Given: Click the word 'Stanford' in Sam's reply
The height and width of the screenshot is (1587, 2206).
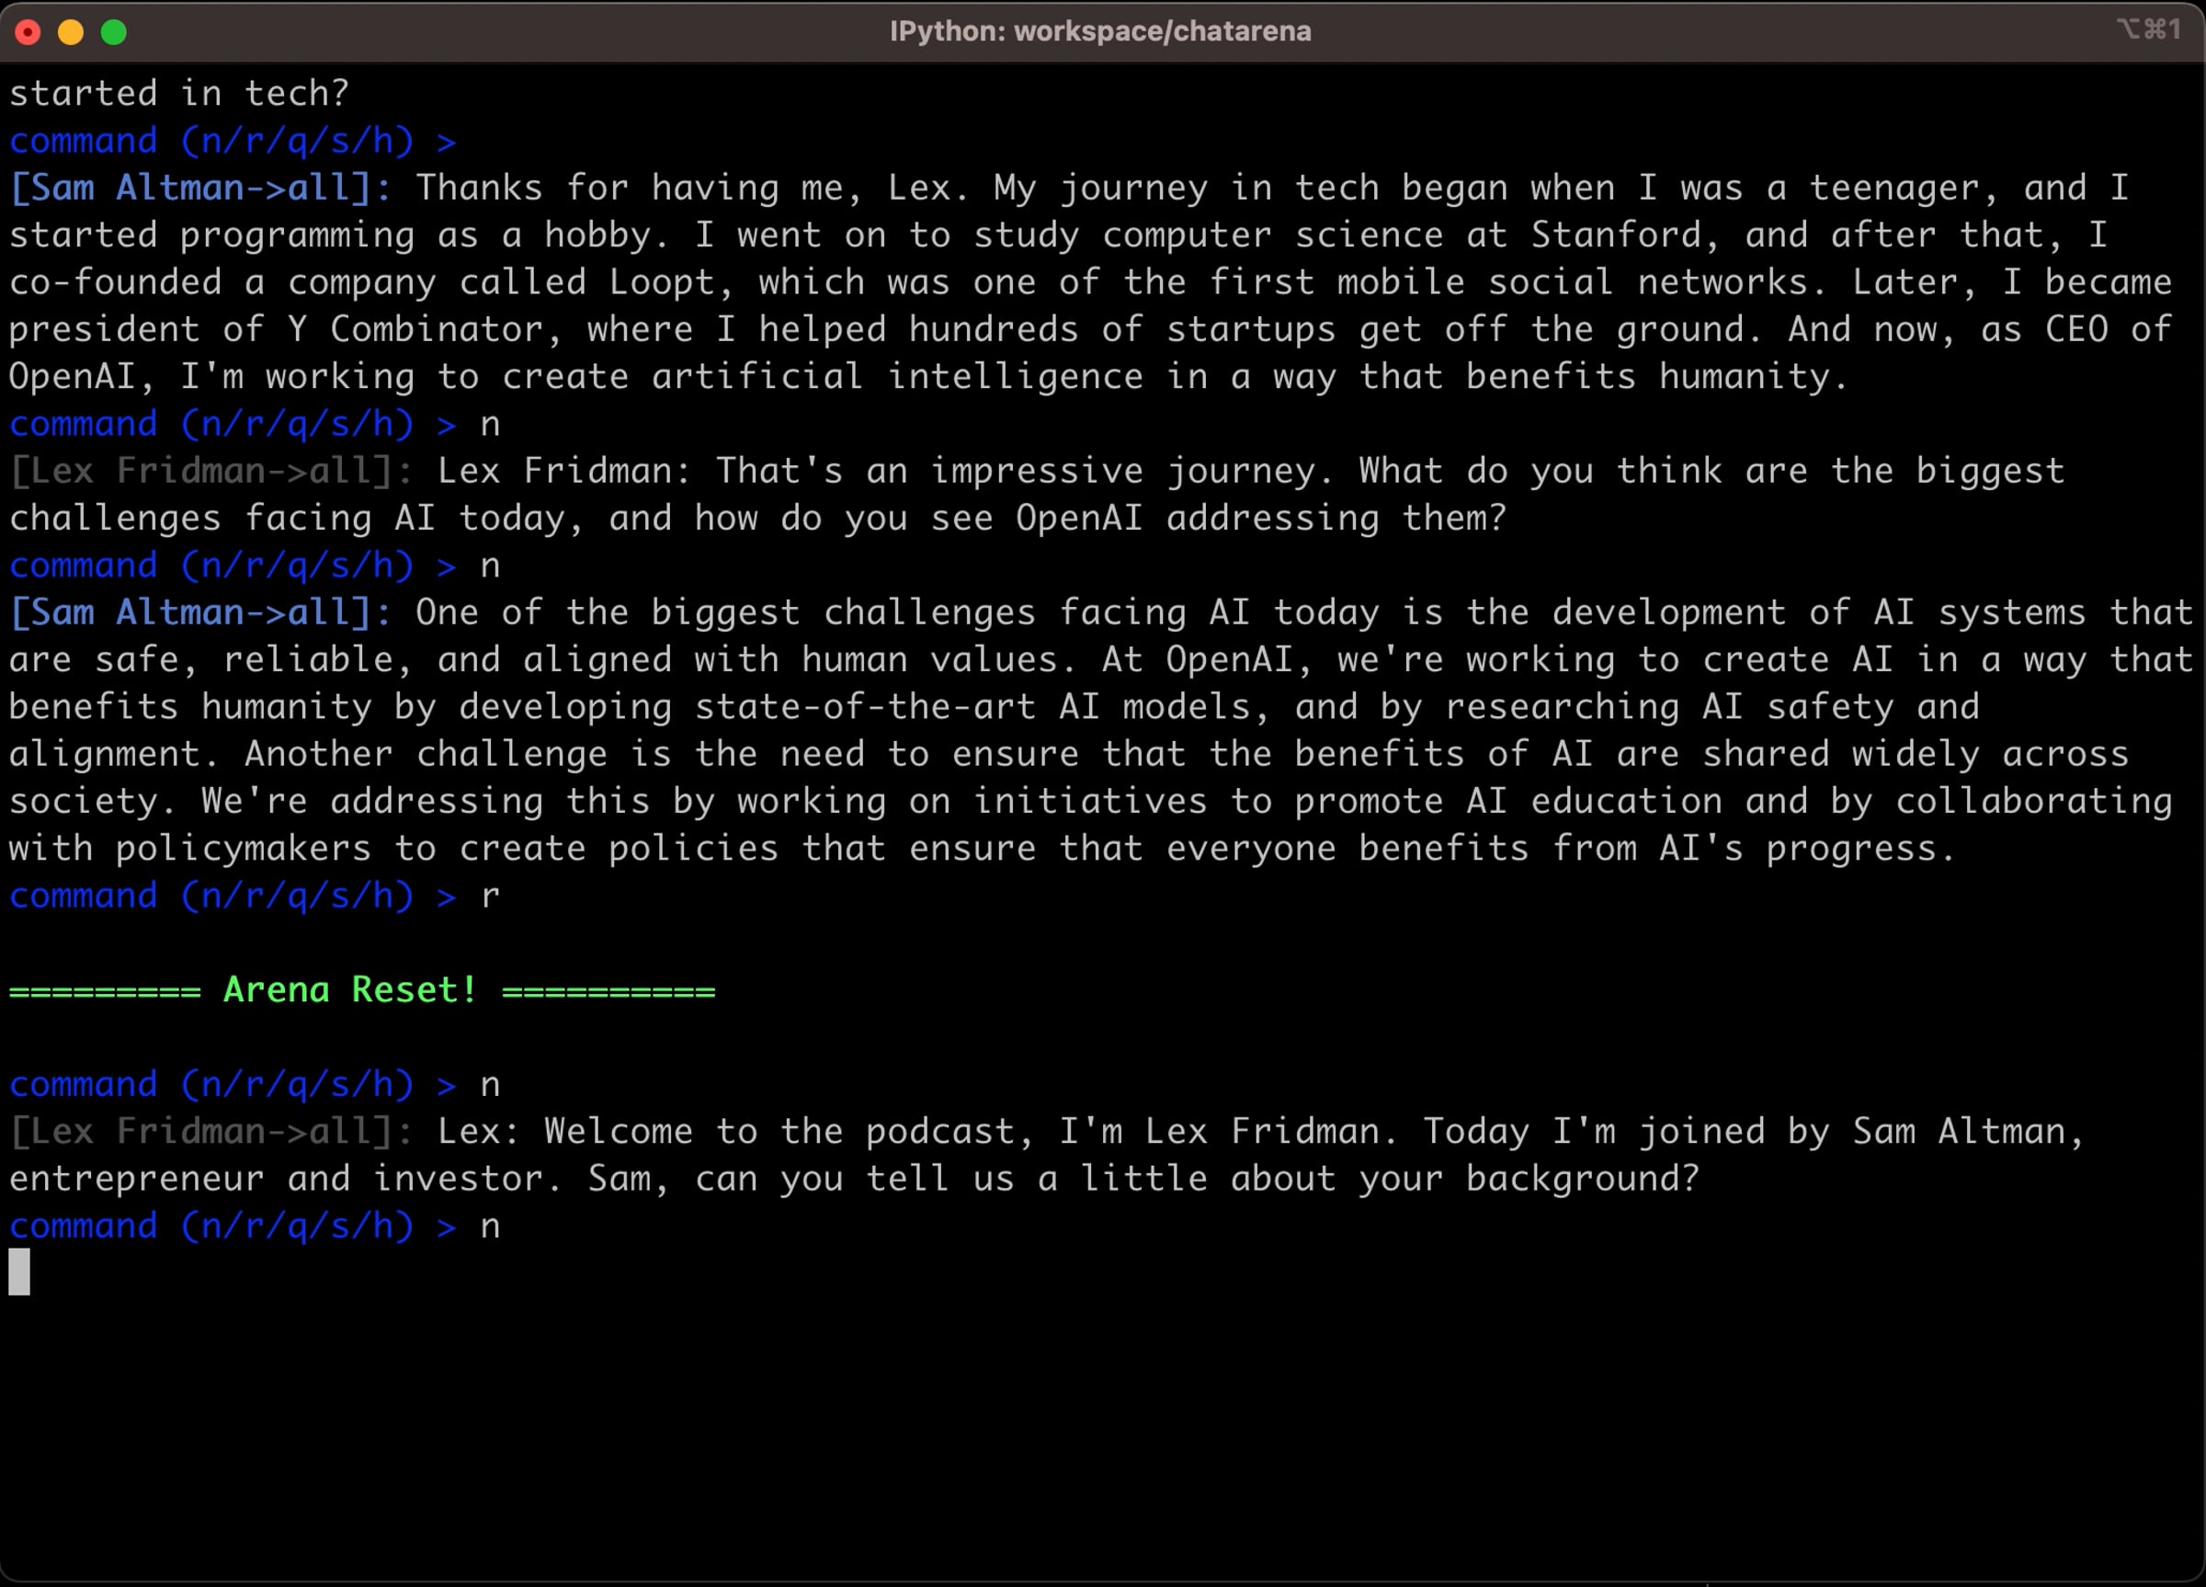Looking at the screenshot, I should pos(1616,234).
